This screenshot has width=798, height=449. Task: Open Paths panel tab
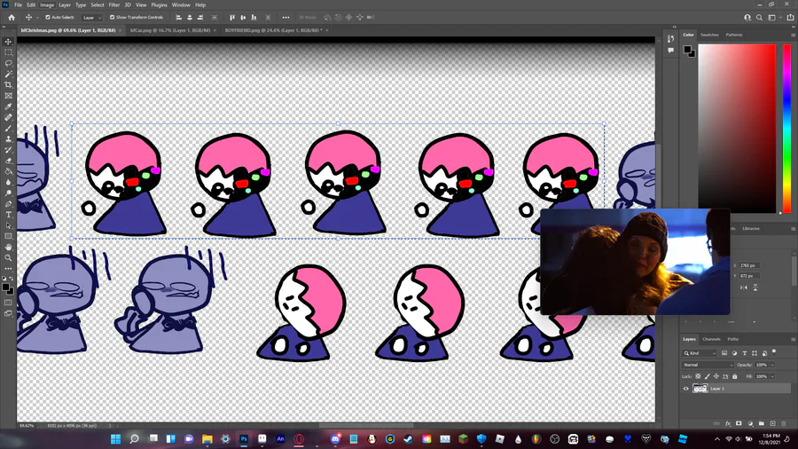click(x=733, y=339)
